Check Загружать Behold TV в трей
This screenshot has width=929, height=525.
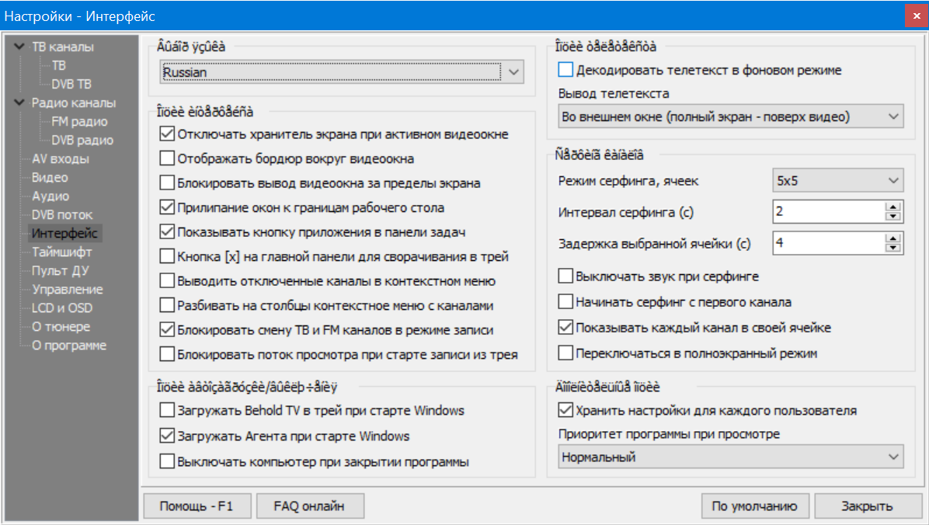pos(166,410)
